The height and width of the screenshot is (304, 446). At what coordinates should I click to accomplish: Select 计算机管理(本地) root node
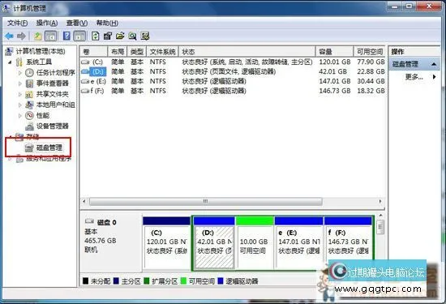pyautogui.click(x=41, y=51)
